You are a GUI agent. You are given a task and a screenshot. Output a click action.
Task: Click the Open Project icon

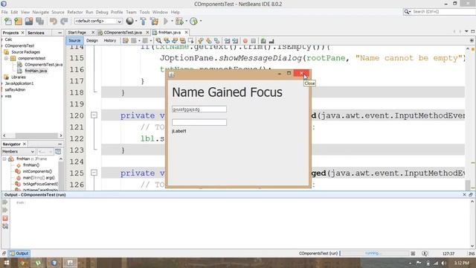(x=29, y=22)
